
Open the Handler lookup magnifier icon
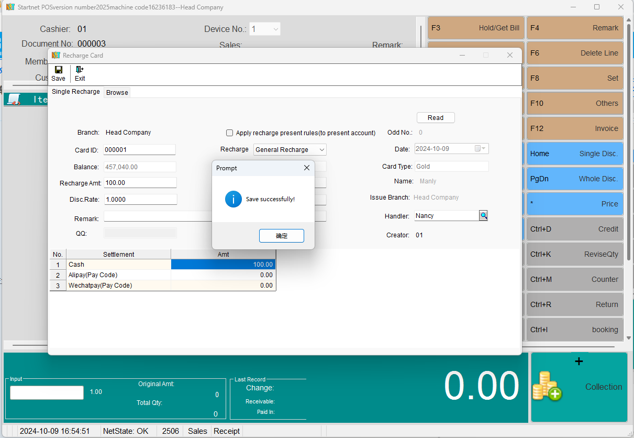(x=483, y=215)
